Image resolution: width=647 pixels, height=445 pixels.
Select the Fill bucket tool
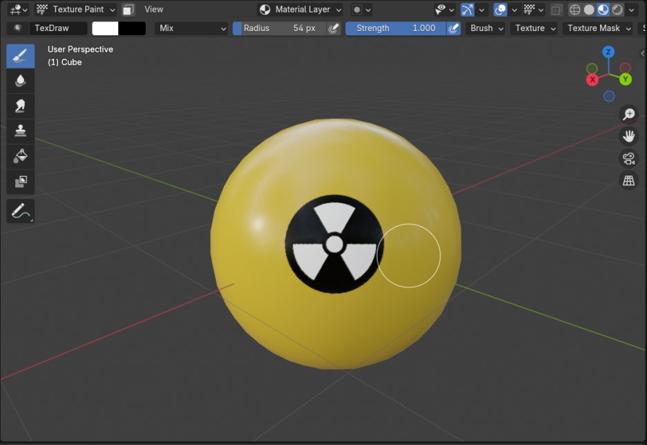[20, 156]
